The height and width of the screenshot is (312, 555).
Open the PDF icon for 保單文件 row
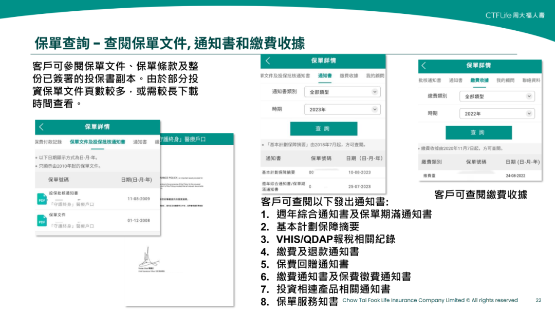coord(42,221)
